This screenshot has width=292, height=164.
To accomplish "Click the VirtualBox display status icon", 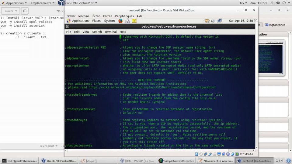I will 219,154.
